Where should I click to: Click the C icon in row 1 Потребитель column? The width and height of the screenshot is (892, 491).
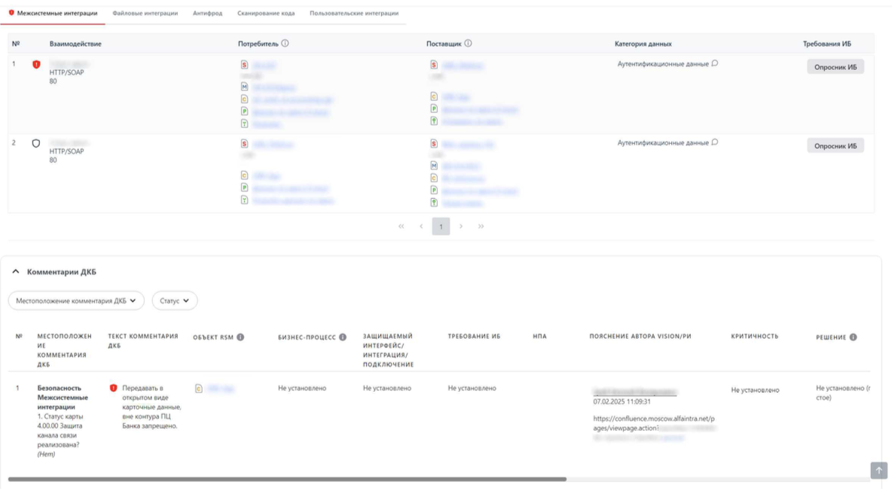point(244,99)
